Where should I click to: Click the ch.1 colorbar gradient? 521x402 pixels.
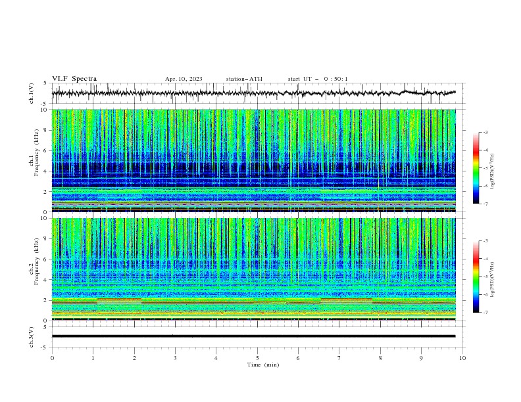point(476,168)
